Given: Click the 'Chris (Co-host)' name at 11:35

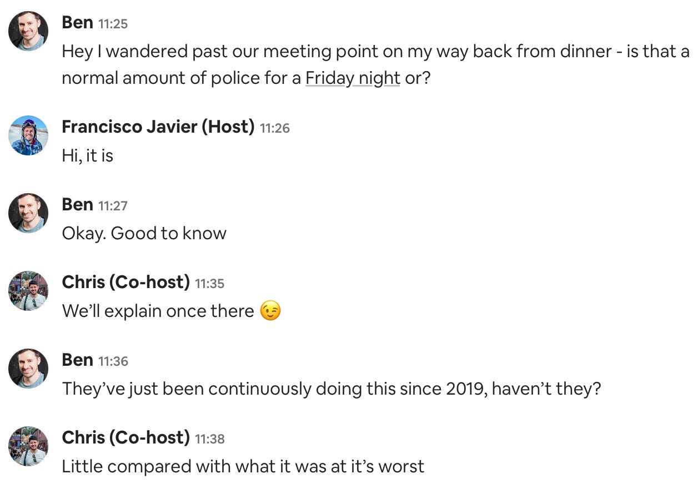Looking at the screenshot, I should (x=126, y=283).
